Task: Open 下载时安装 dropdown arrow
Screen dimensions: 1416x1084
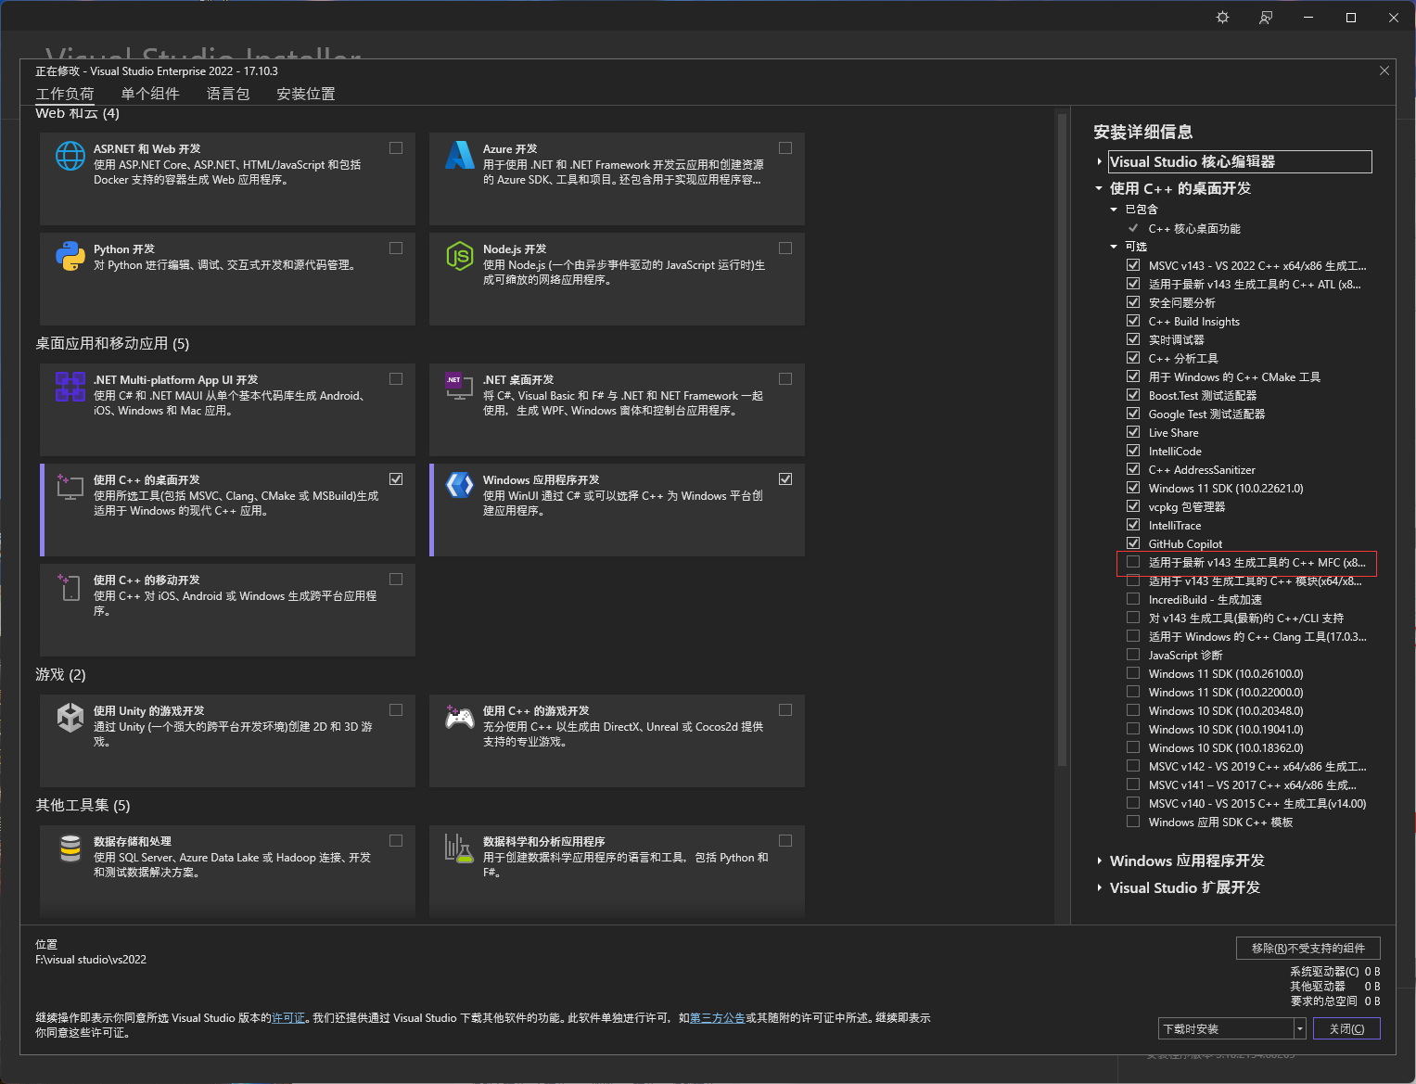Action: [x=1300, y=1028]
